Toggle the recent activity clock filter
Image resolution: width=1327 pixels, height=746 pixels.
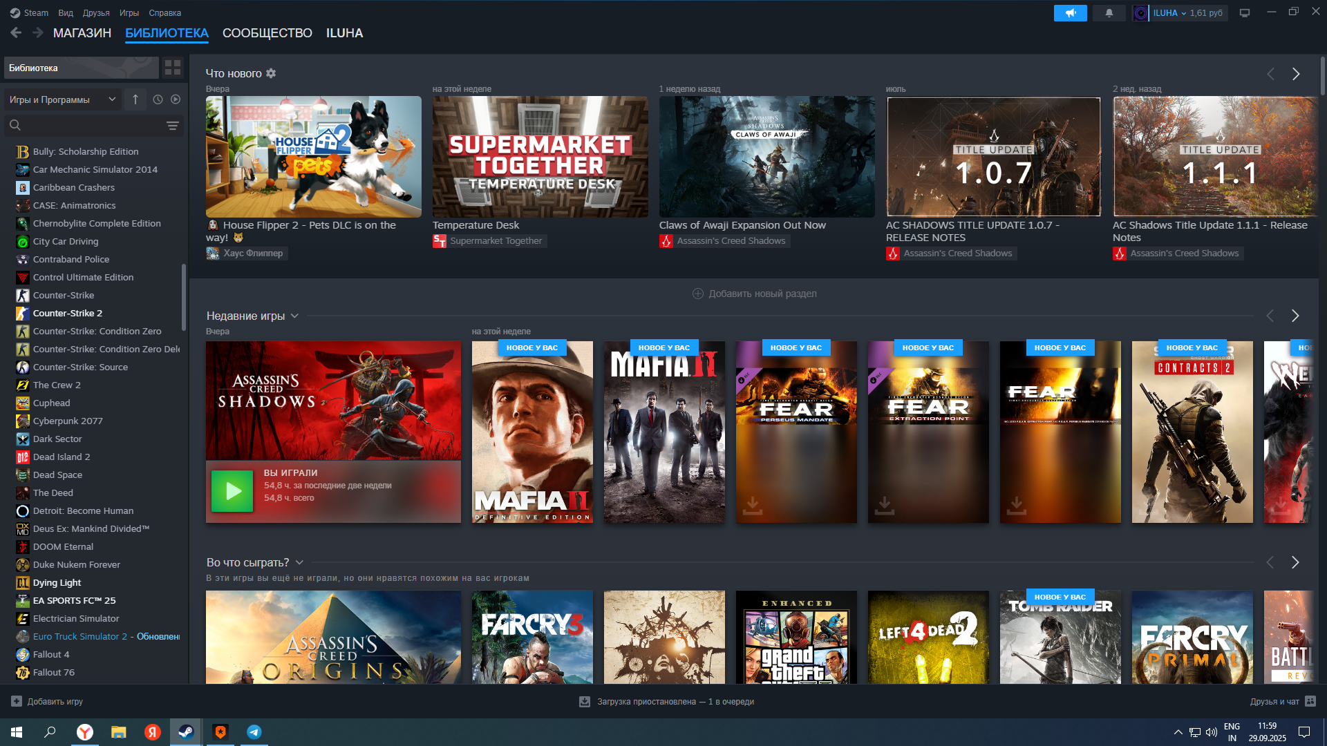[158, 99]
